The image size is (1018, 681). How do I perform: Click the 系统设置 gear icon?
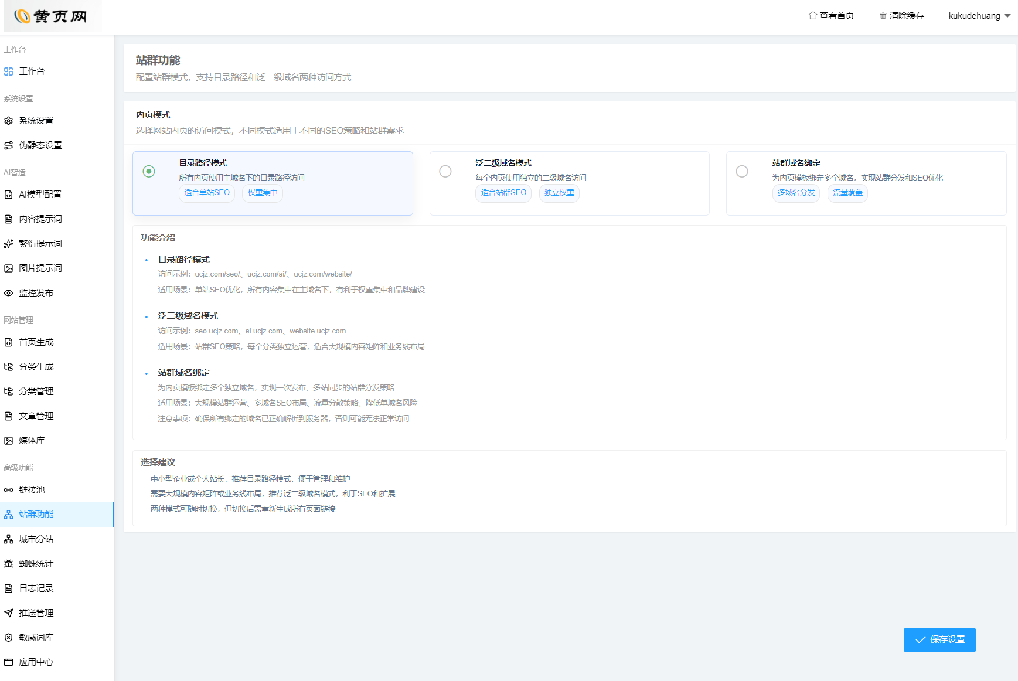(8, 121)
